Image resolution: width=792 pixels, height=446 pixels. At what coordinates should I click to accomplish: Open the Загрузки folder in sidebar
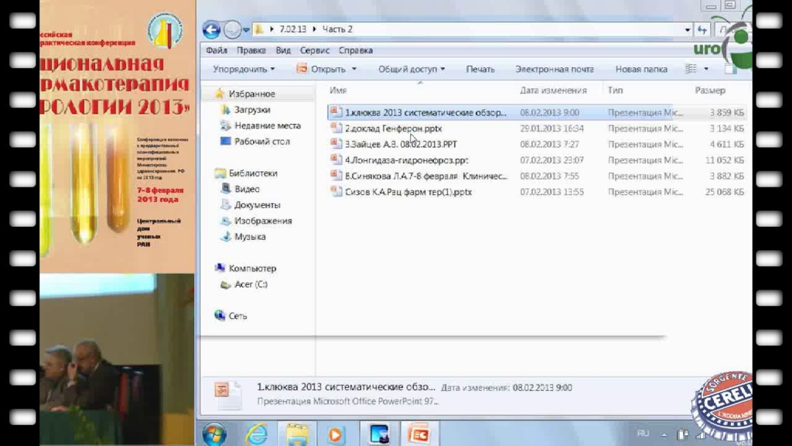(252, 110)
